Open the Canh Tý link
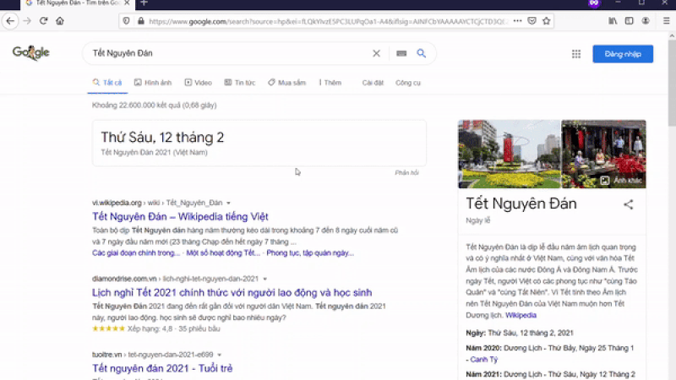The image size is (676, 380). pos(483,360)
